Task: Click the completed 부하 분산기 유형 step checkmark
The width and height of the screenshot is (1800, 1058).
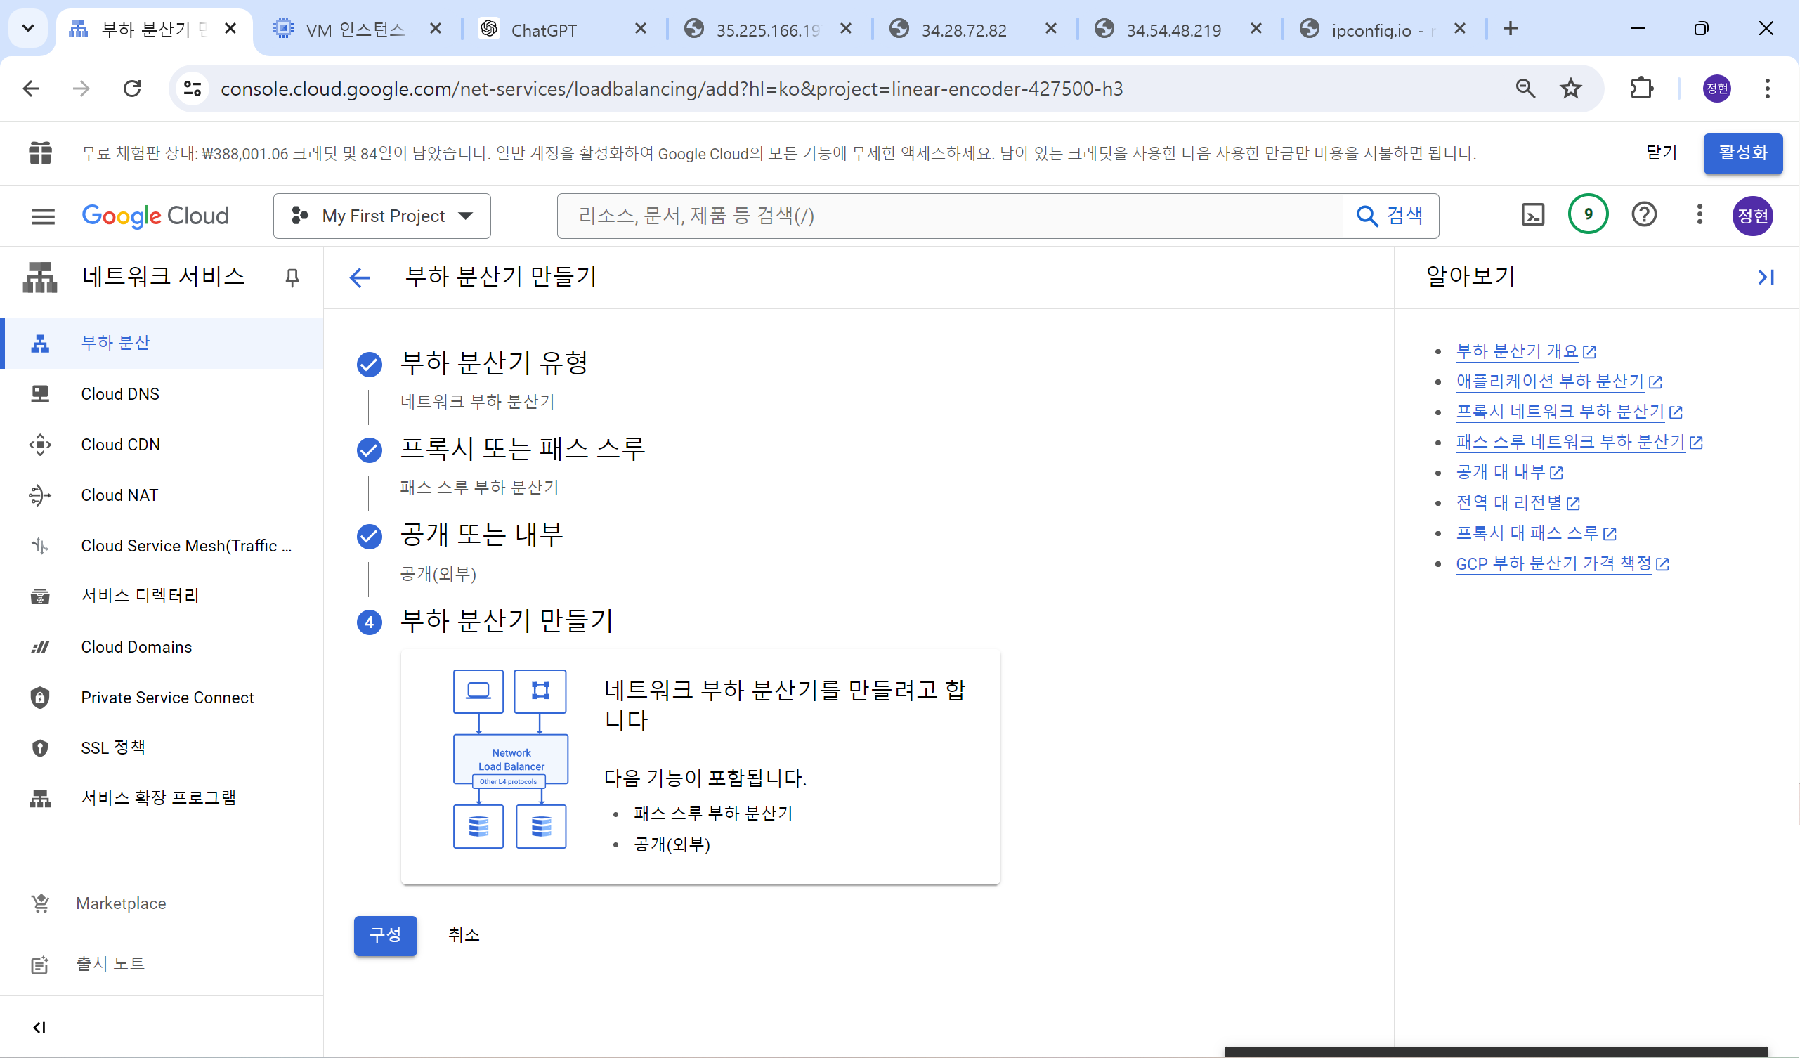Action: (x=370, y=365)
